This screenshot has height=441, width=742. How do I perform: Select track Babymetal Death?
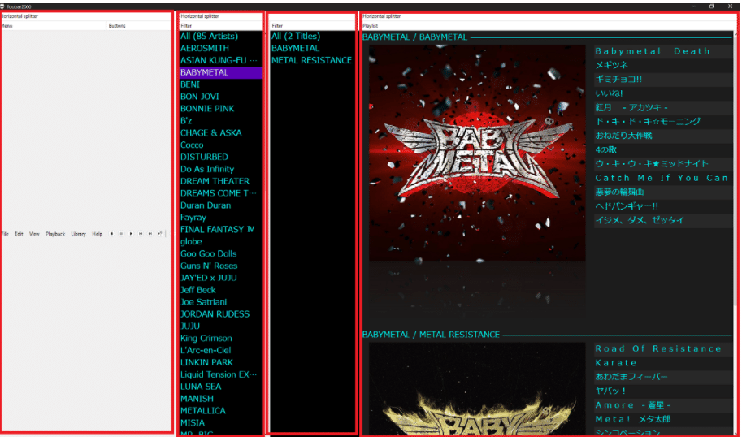pyautogui.click(x=663, y=51)
